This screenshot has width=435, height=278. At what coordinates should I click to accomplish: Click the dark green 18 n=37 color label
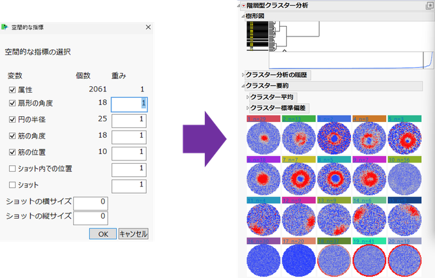(x=334, y=241)
